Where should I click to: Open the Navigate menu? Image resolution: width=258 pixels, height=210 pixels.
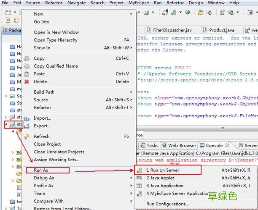coord(76,3)
